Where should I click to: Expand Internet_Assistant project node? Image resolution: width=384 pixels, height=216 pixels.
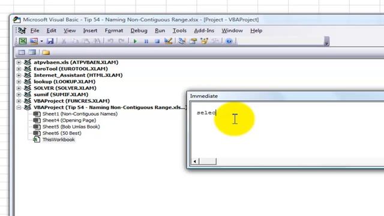click(19, 76)
